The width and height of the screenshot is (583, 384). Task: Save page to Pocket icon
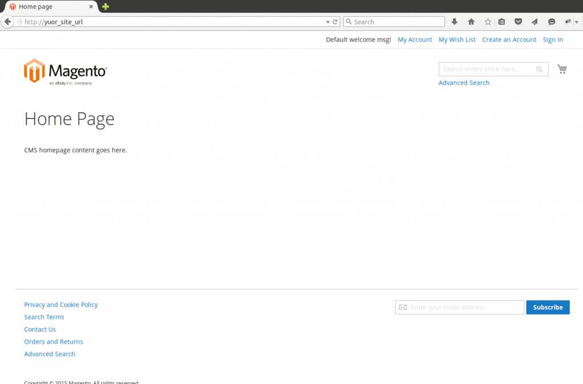[x=518, y=22]
